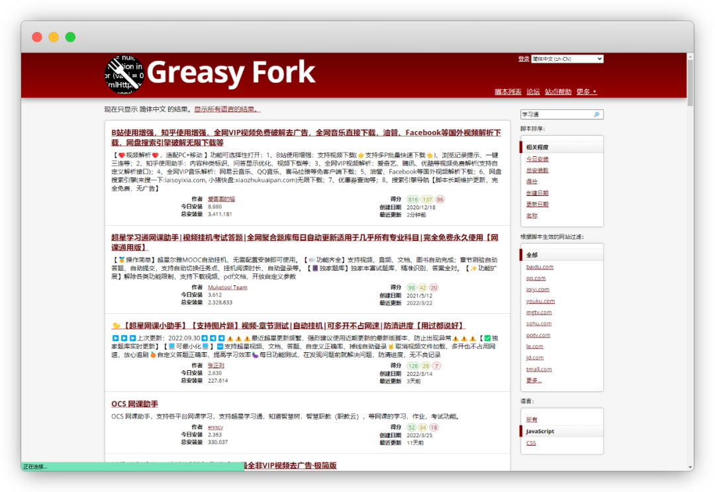Click the 登录 link
Screen dimensions: 715x492
pos(524,59)
